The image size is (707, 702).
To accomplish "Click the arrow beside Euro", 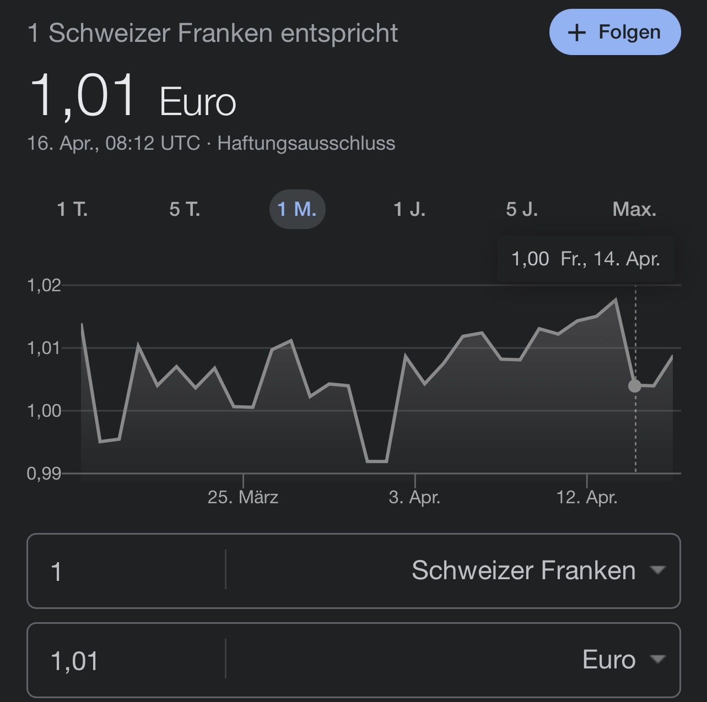I will point(658,659).
